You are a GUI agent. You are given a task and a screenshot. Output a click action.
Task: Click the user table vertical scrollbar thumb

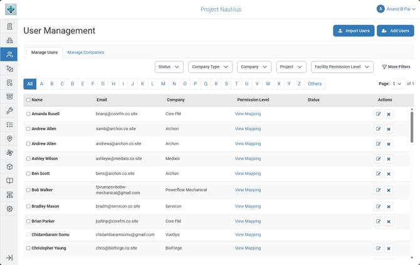[412, 127]
